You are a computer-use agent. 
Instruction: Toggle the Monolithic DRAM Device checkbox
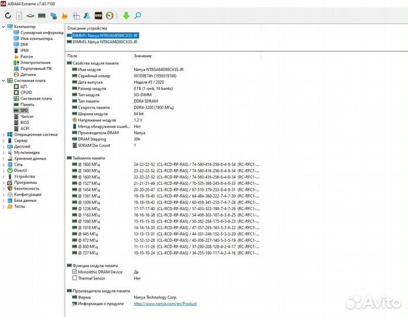[74, 272]
